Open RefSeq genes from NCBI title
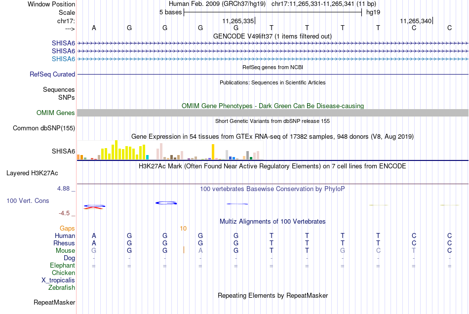Screen dimensions: 469x314 (273, 67)
